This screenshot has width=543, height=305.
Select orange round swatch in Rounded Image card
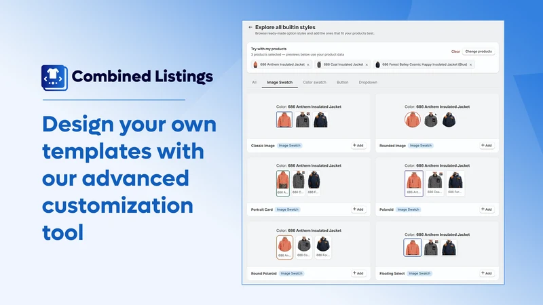[413, 120]
